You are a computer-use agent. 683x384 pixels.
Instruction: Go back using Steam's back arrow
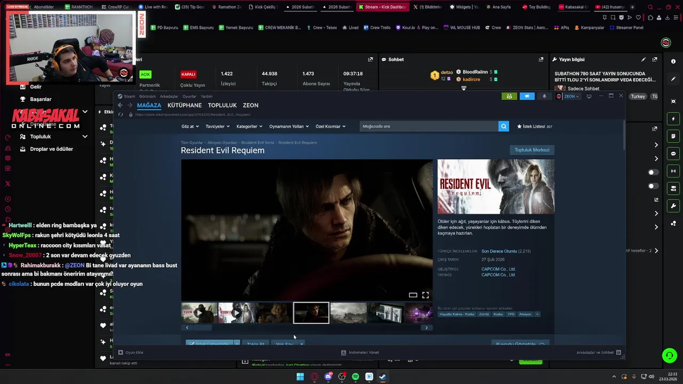[x=120, y=105]
